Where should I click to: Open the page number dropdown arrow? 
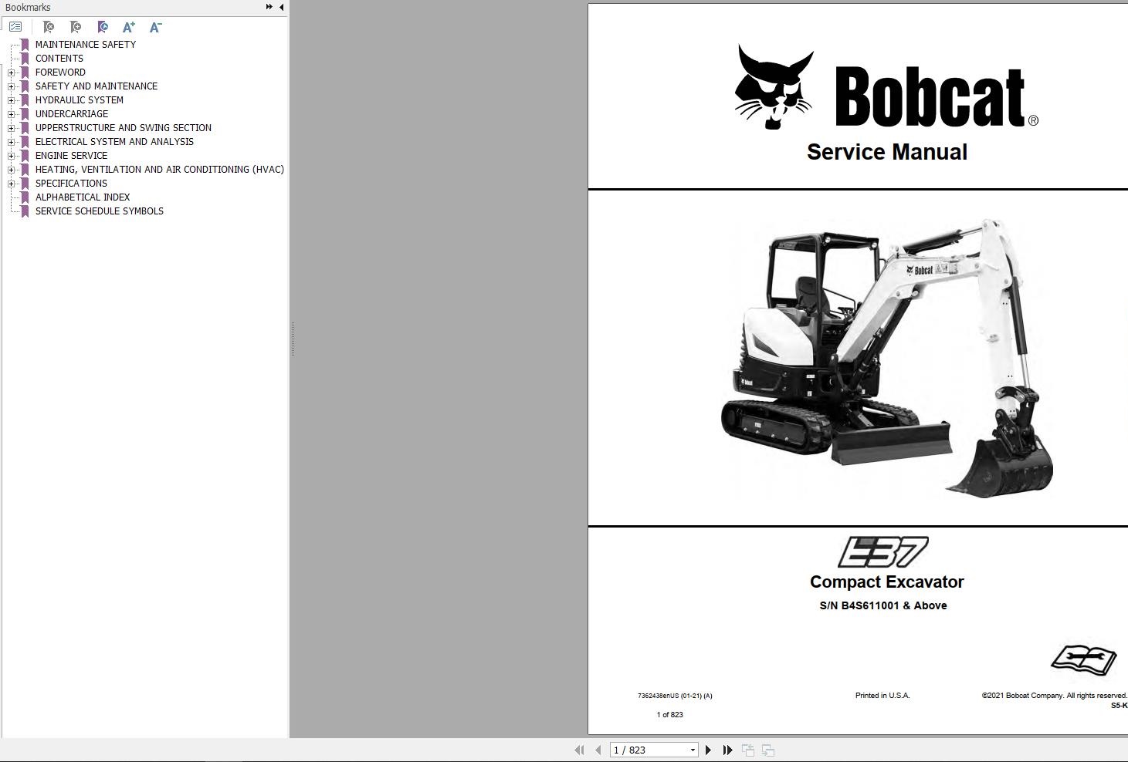point(693,750)
